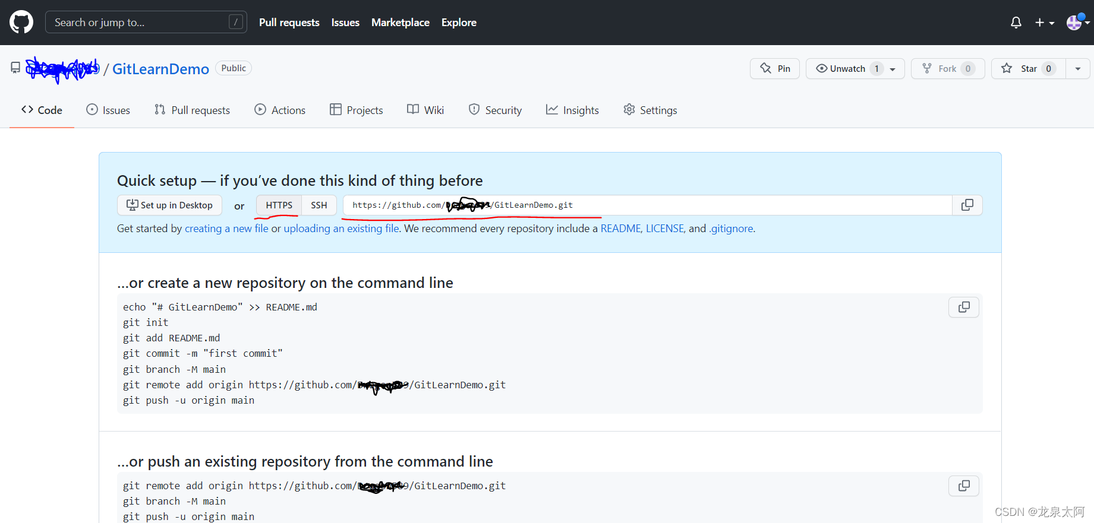Open the notifications bell

1016,23
